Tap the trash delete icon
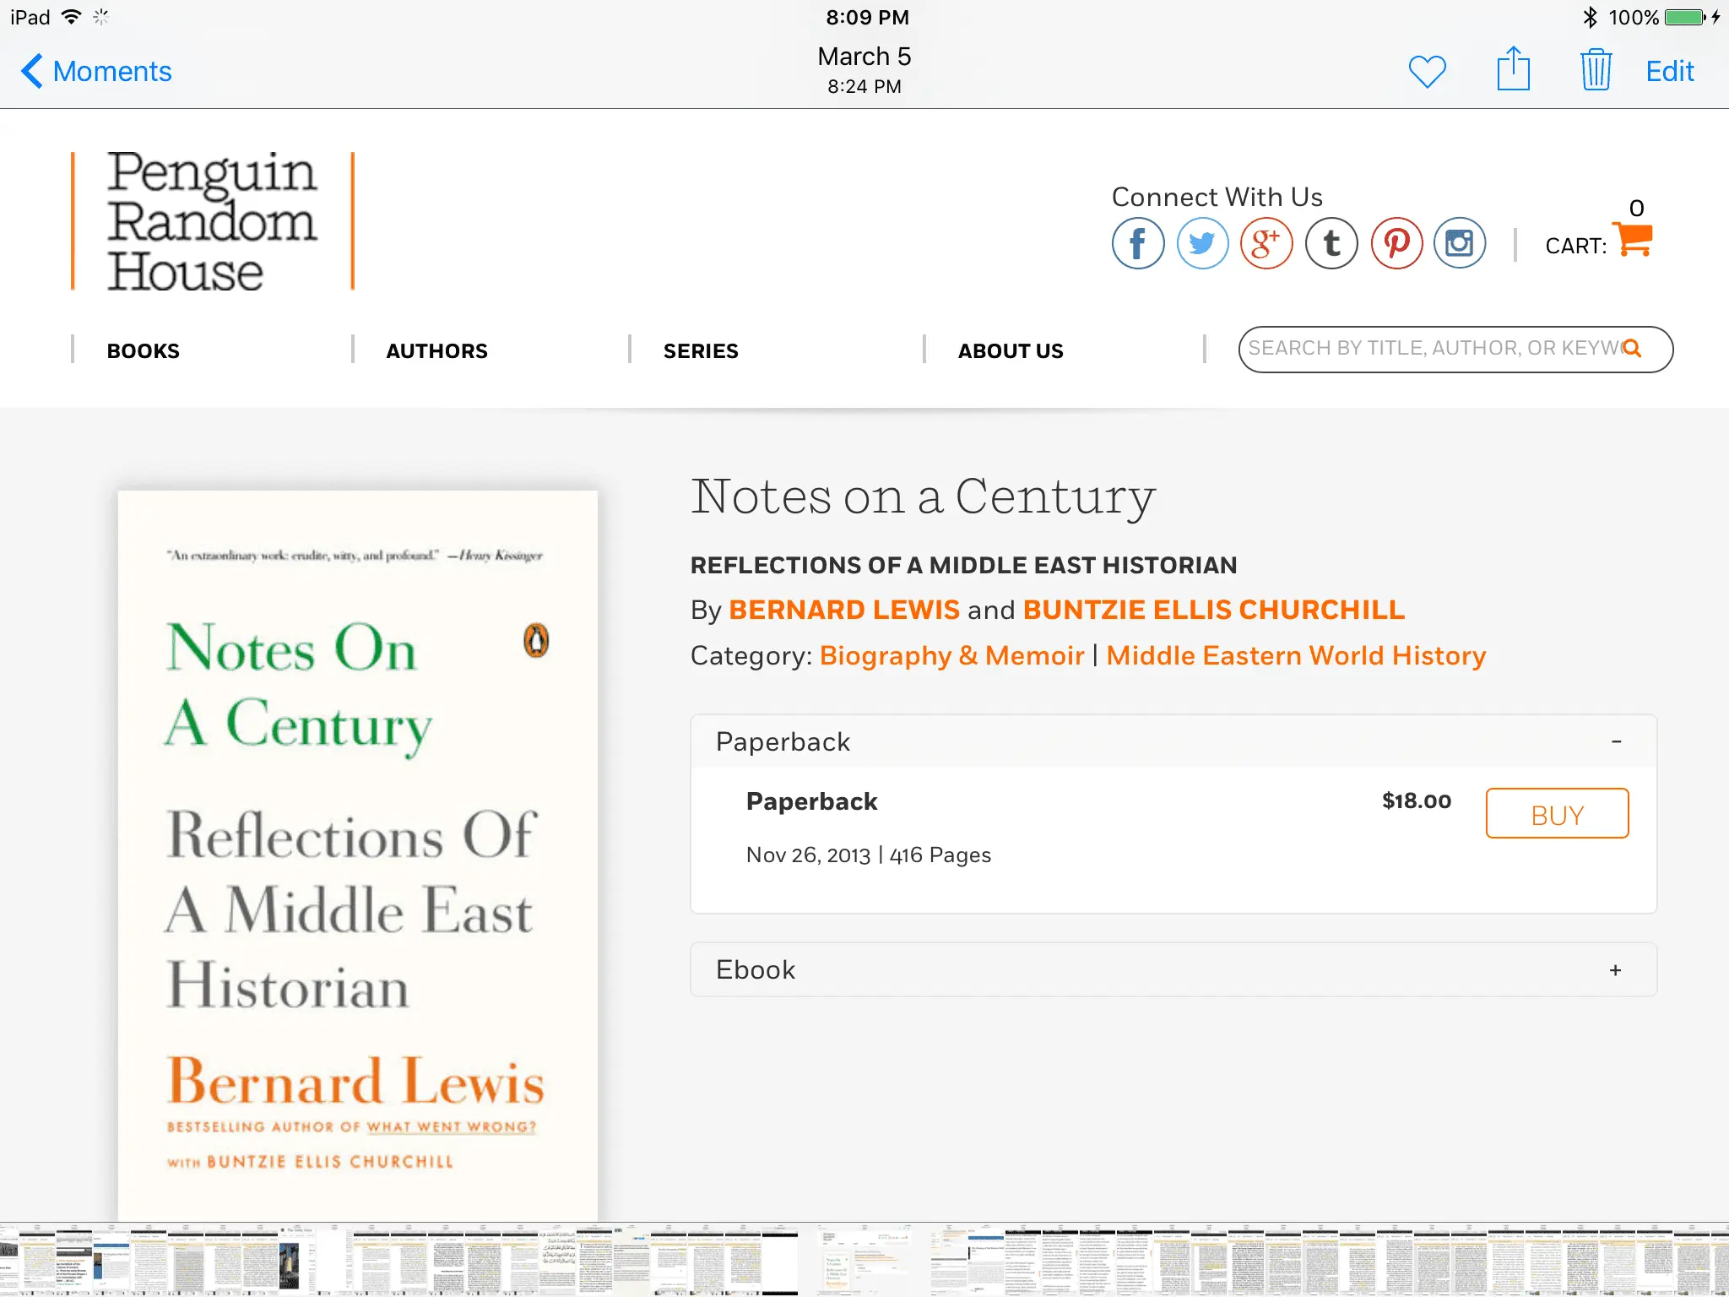 click(x=1595, y=70)
